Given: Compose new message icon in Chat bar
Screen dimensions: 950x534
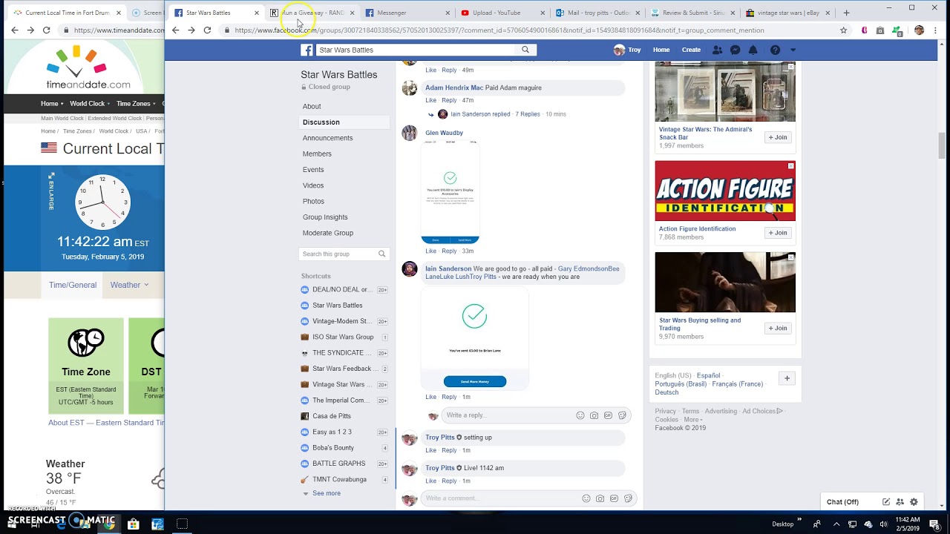Looking at the screenshot, I should click(x=886, y=502).
